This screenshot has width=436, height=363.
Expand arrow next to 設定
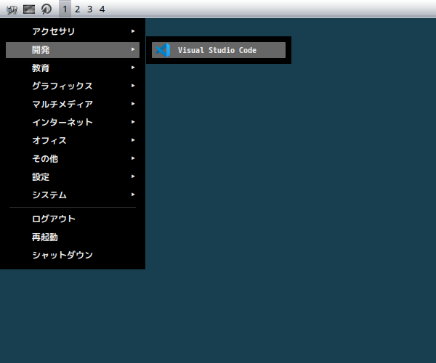[133, 176]
